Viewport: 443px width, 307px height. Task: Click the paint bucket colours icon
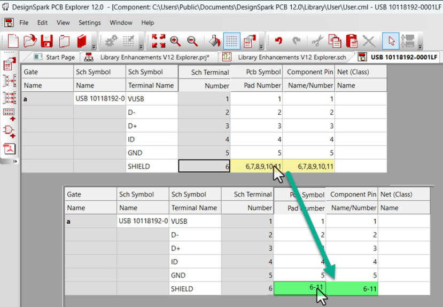pos(214,41)
